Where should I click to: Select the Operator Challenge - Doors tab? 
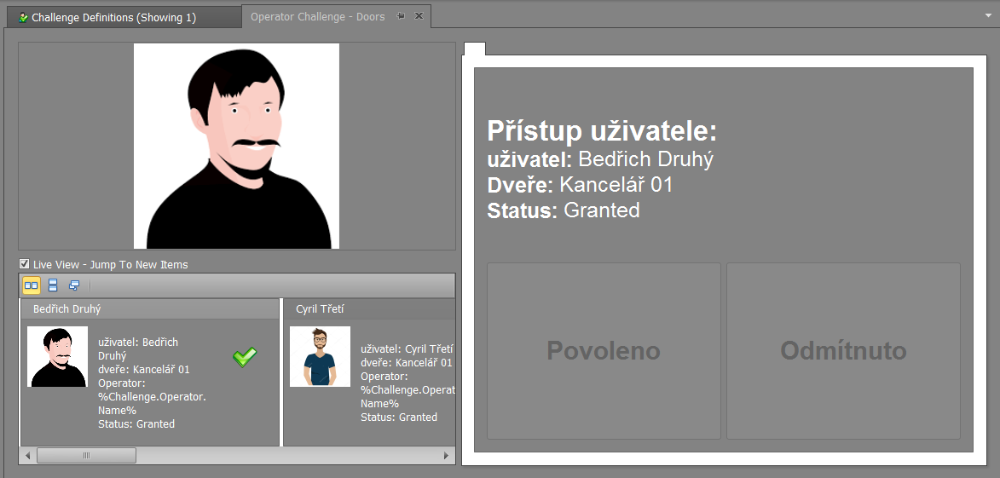click(x=317, y=17)
